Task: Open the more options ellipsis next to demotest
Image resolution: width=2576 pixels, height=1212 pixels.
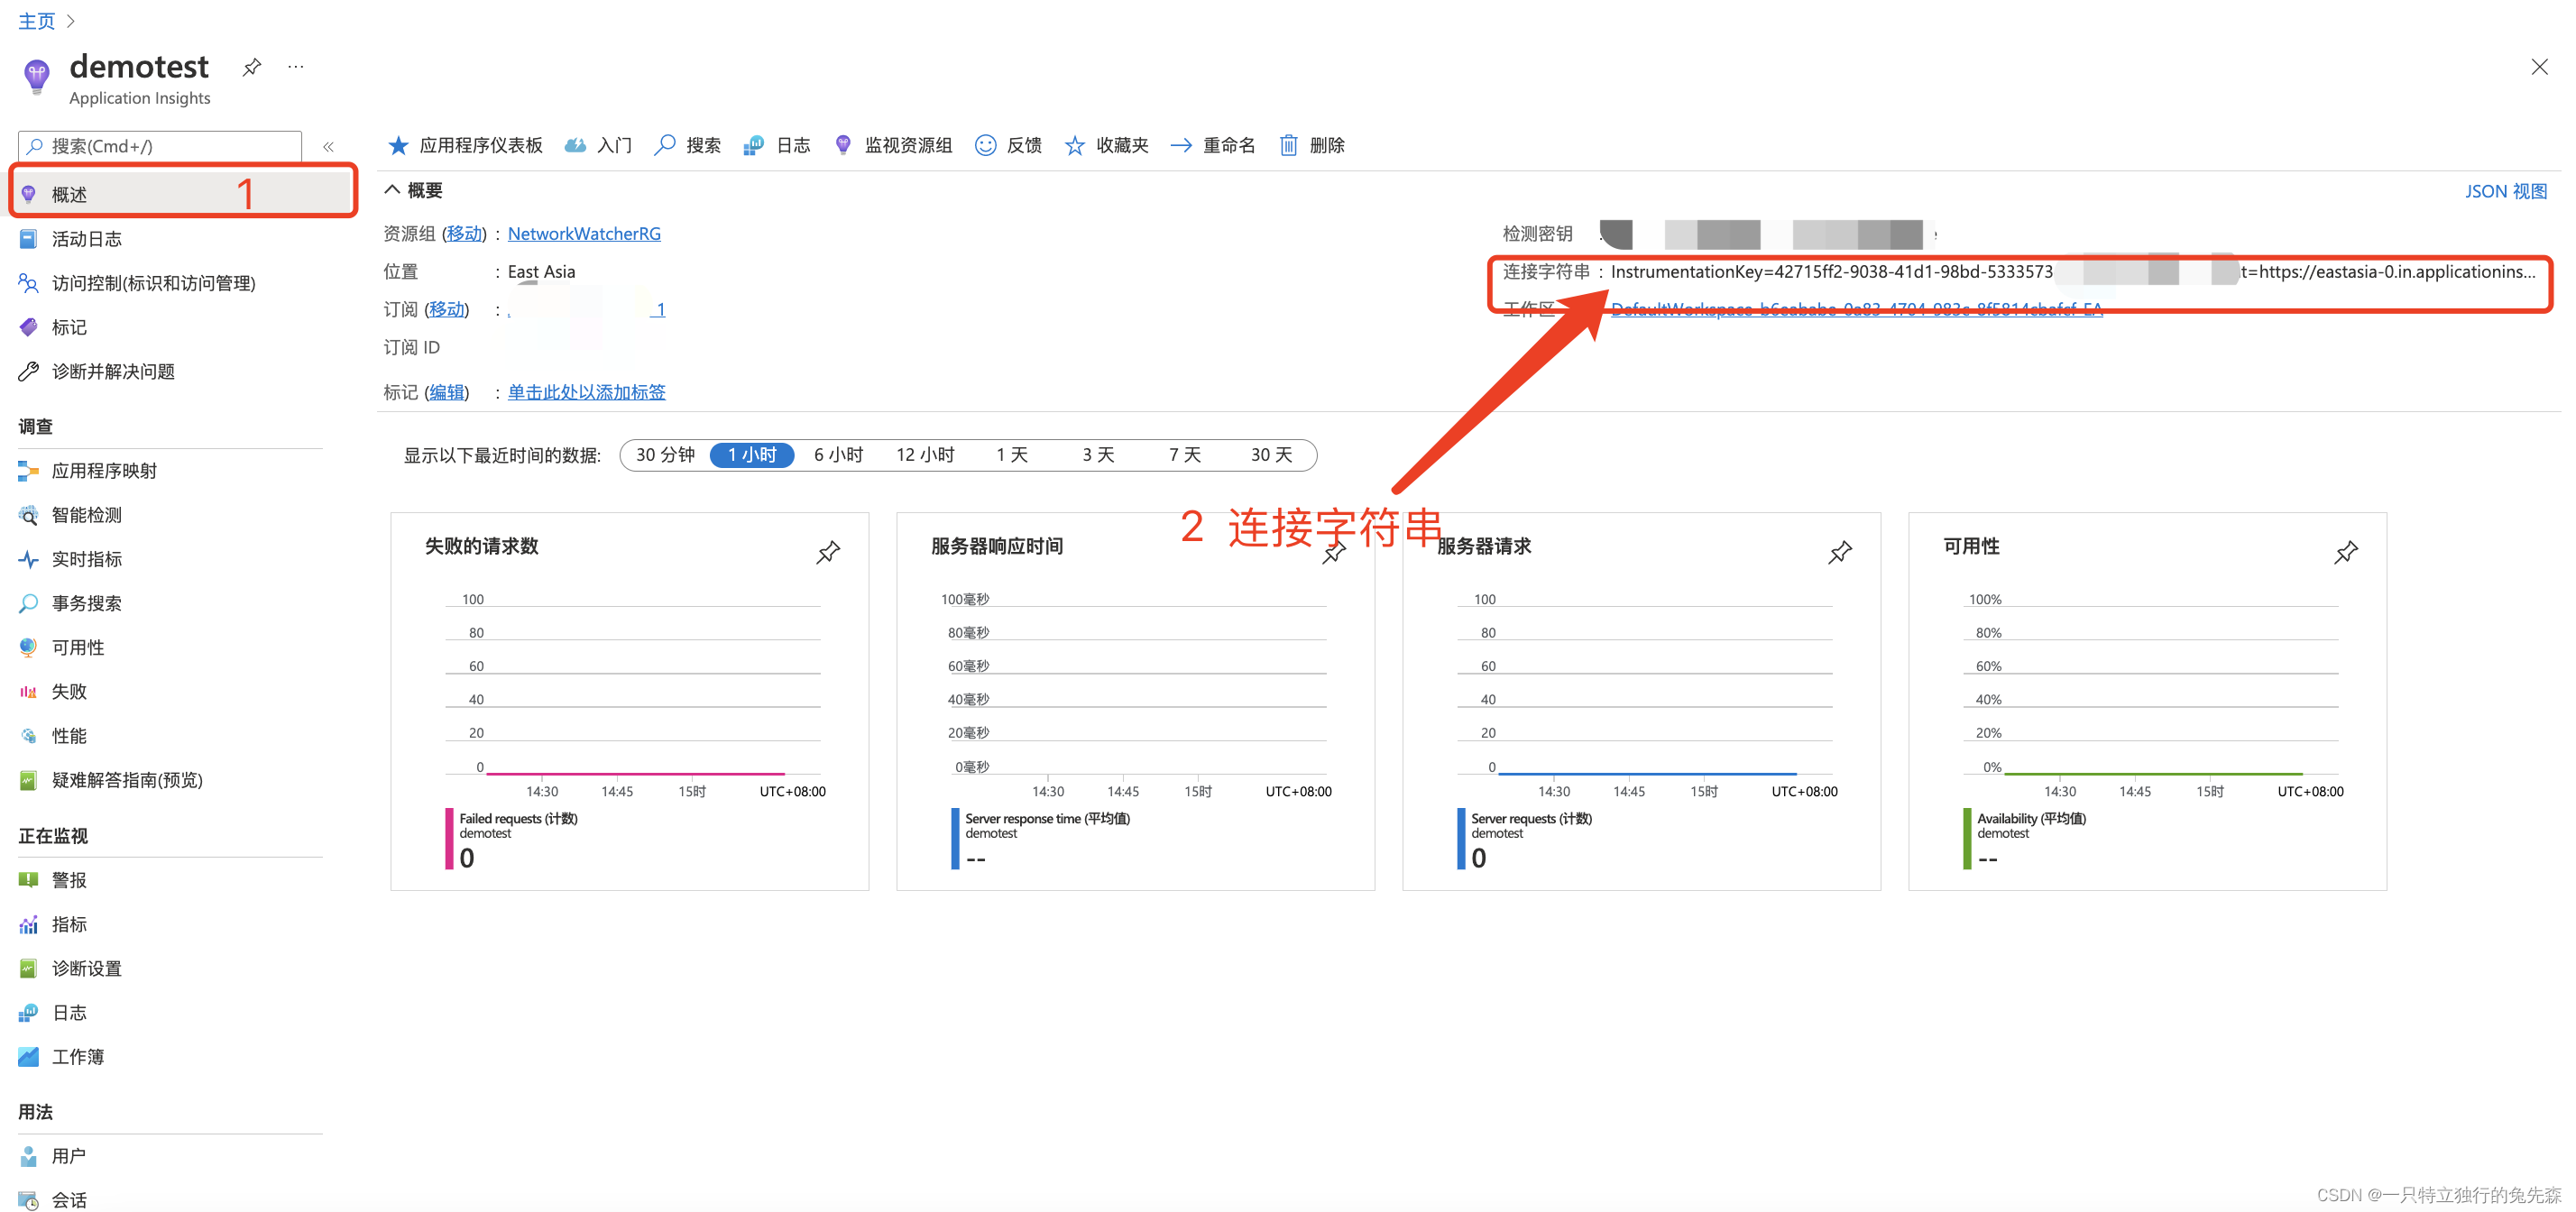Action: tap(295, 67)
